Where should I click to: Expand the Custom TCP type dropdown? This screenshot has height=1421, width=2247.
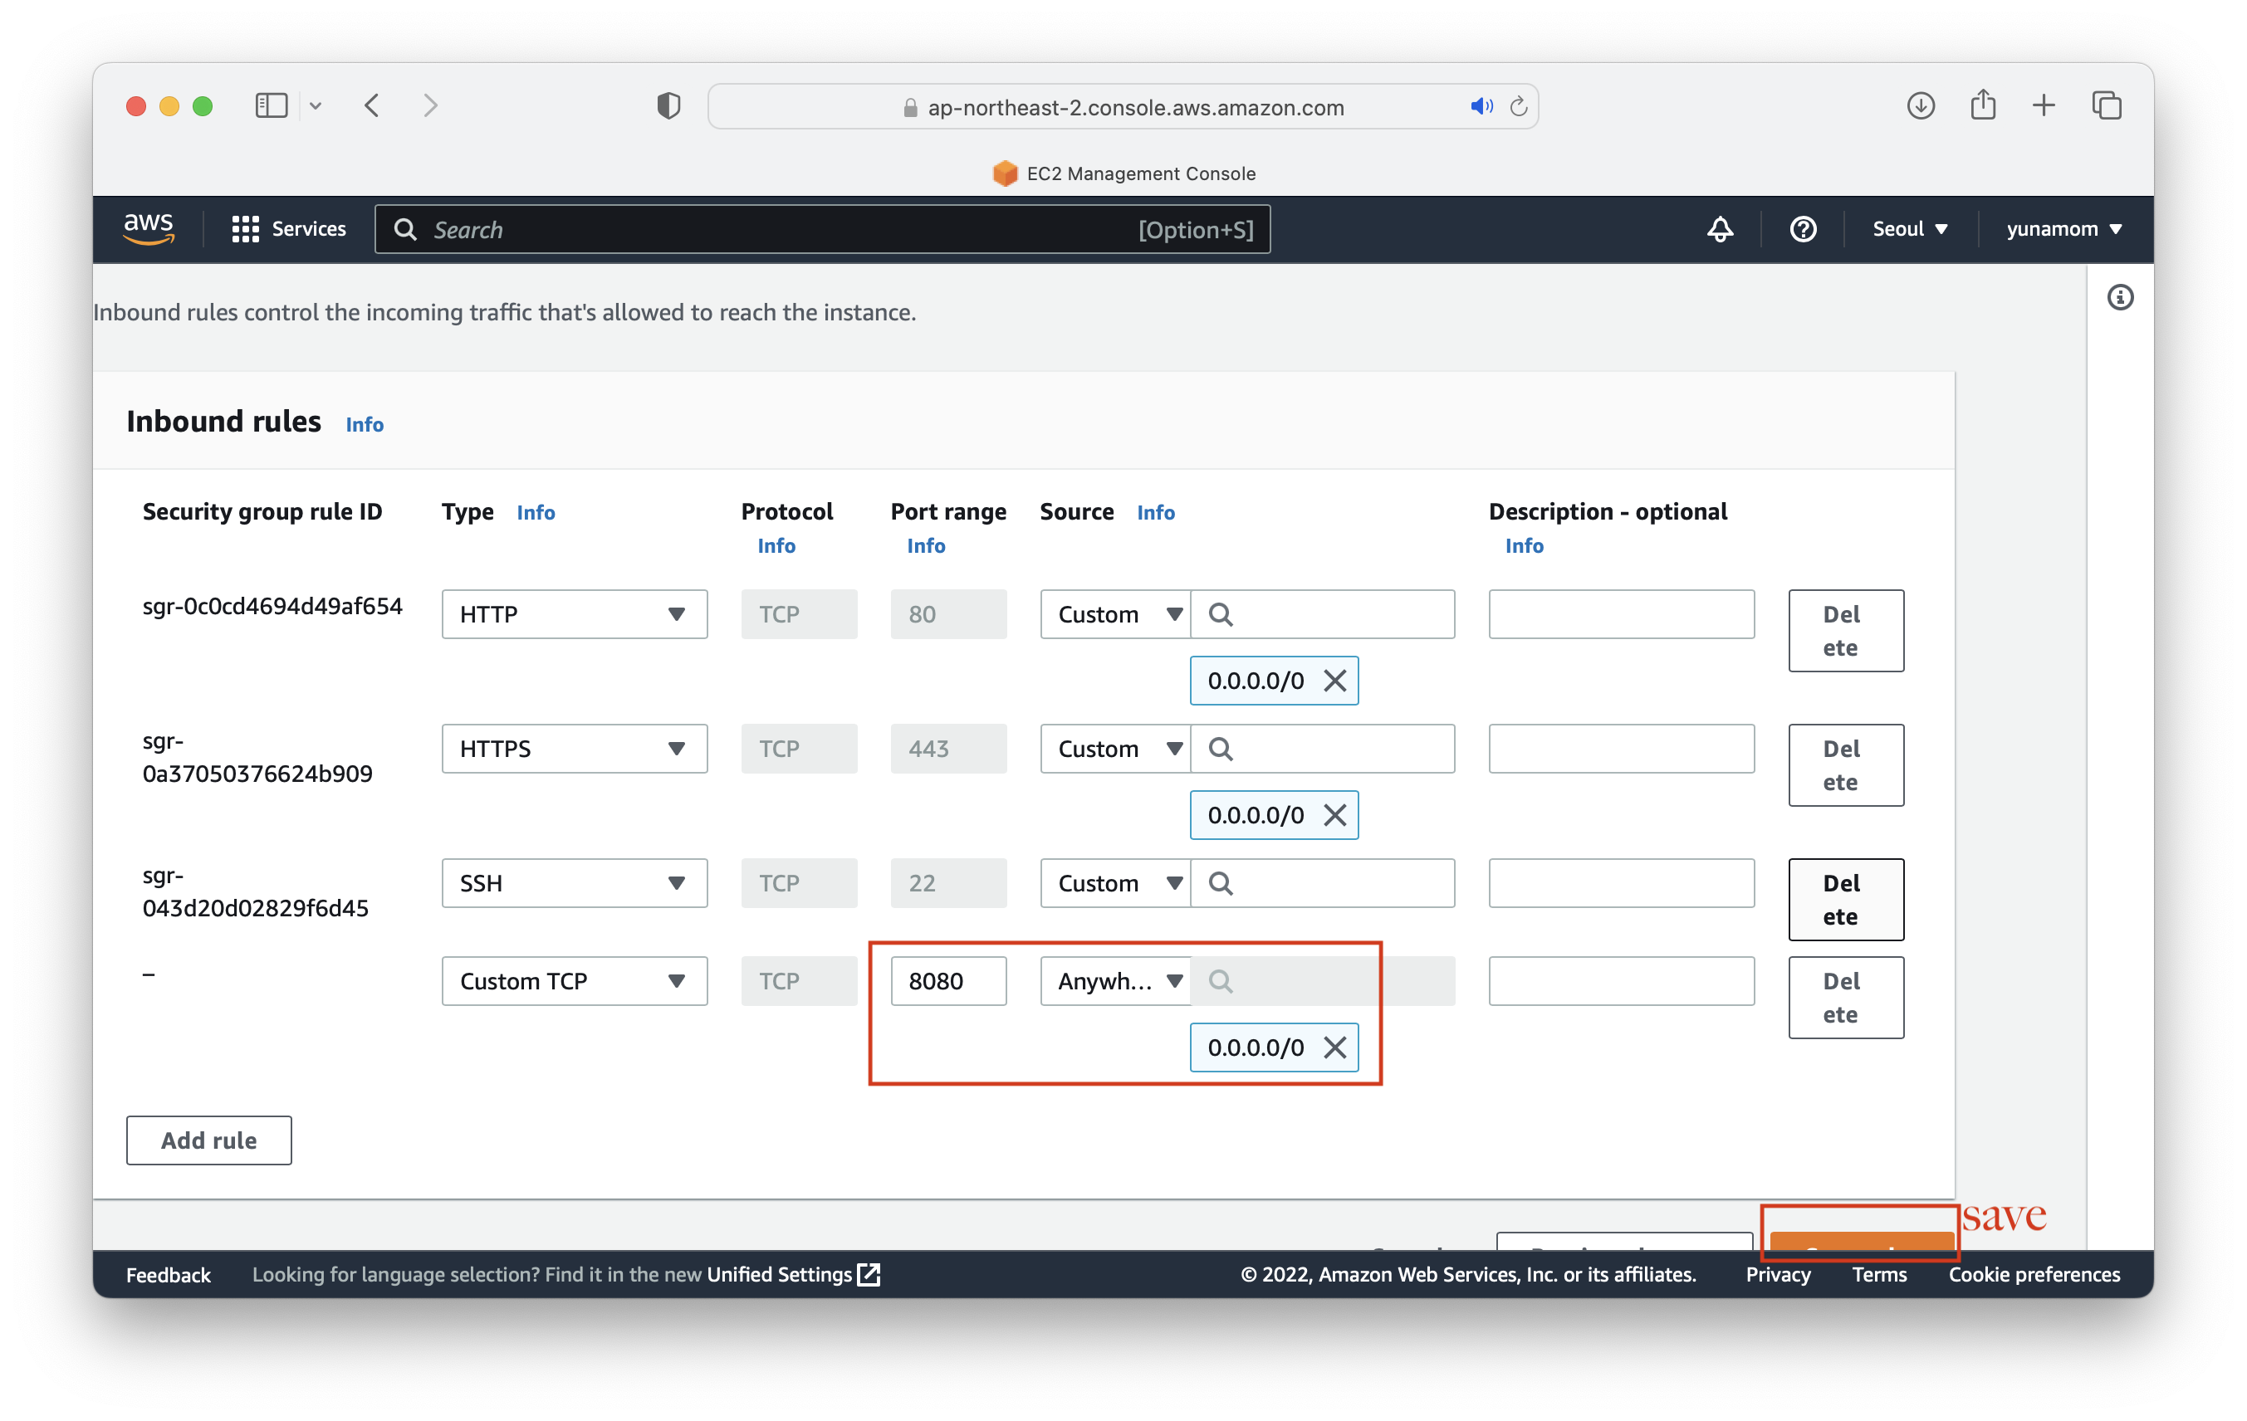coord(574,982)
